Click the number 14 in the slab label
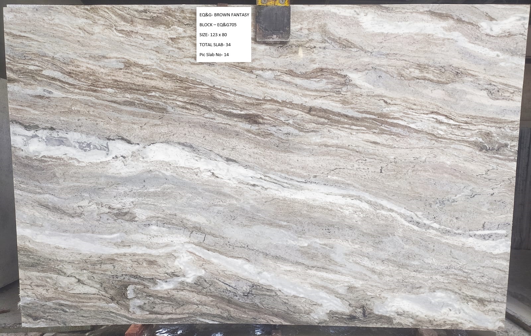The width and height of the screenshot is (531, 336). point(226,55)
